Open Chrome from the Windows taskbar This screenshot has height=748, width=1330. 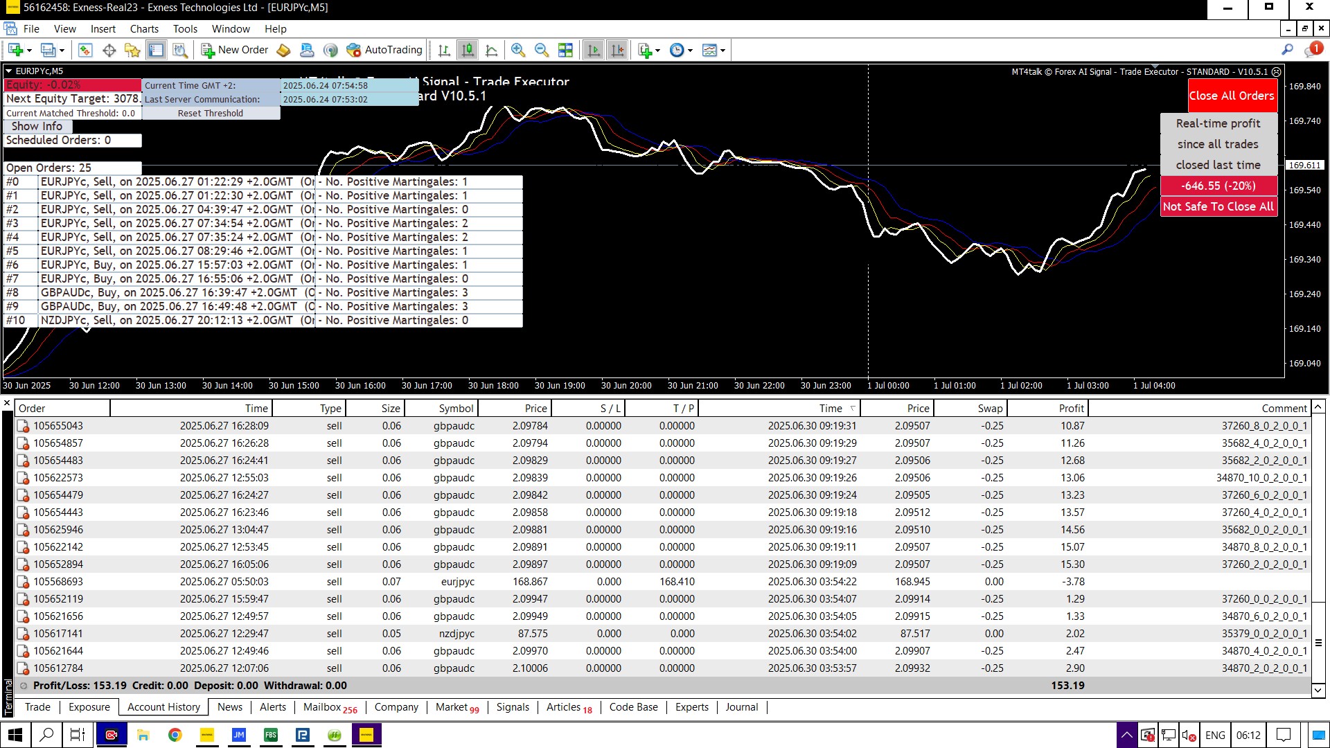(175, 735)
